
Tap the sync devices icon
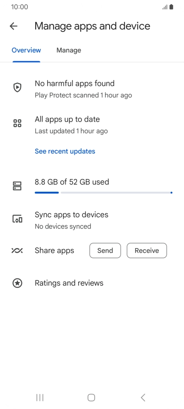click(17, 219)
